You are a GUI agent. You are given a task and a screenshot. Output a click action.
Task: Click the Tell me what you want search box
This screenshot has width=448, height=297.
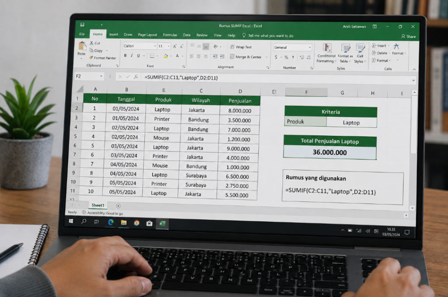point(268,36)
